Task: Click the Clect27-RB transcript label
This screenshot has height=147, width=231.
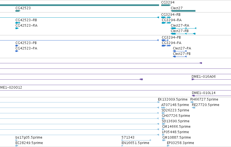Action: (x=180, y=31)
